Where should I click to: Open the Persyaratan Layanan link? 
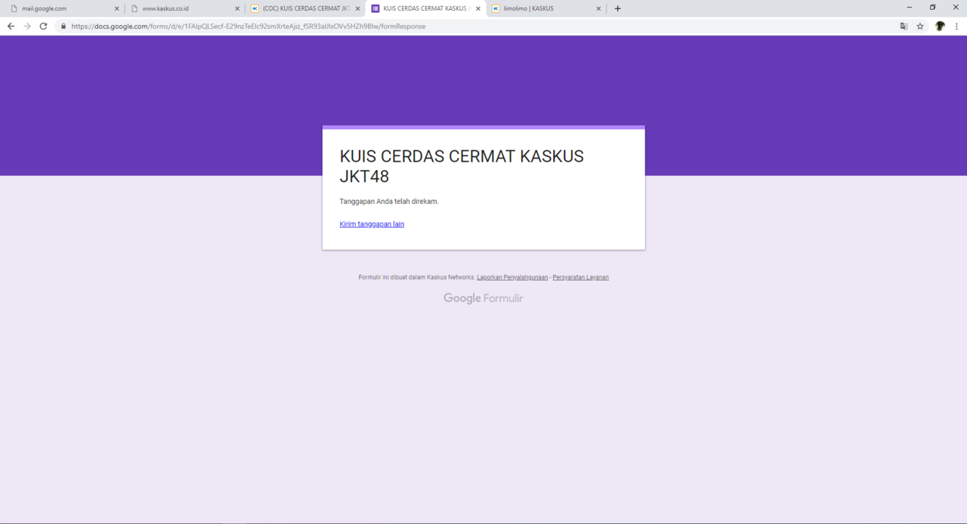click(580, 277)
